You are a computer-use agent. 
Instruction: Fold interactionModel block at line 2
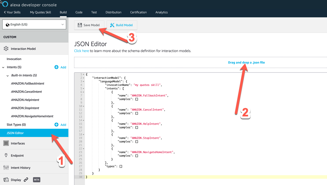click(x=84, y=78)
